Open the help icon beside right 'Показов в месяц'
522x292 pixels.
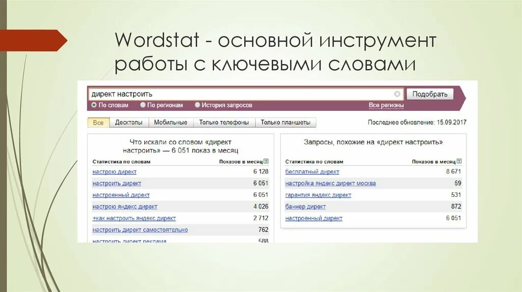(459, 161)
